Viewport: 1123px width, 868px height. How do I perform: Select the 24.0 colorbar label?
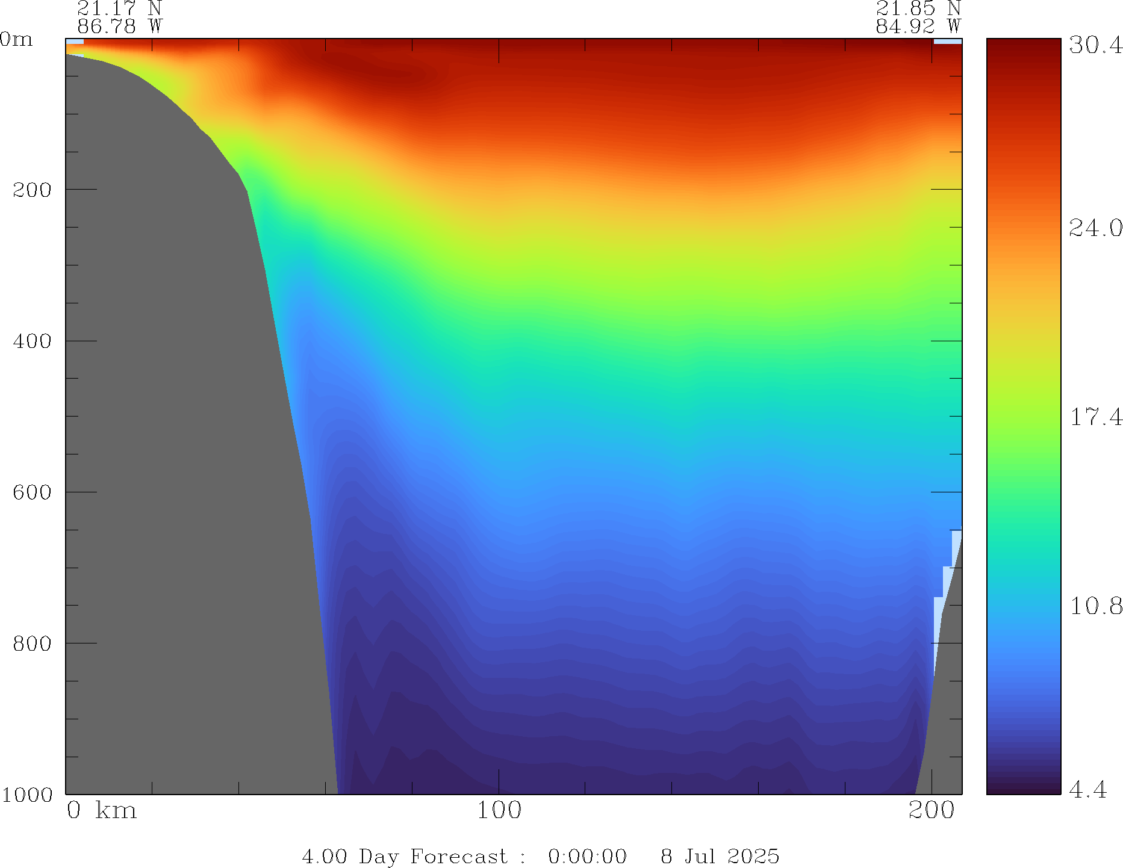(1095, 228)
